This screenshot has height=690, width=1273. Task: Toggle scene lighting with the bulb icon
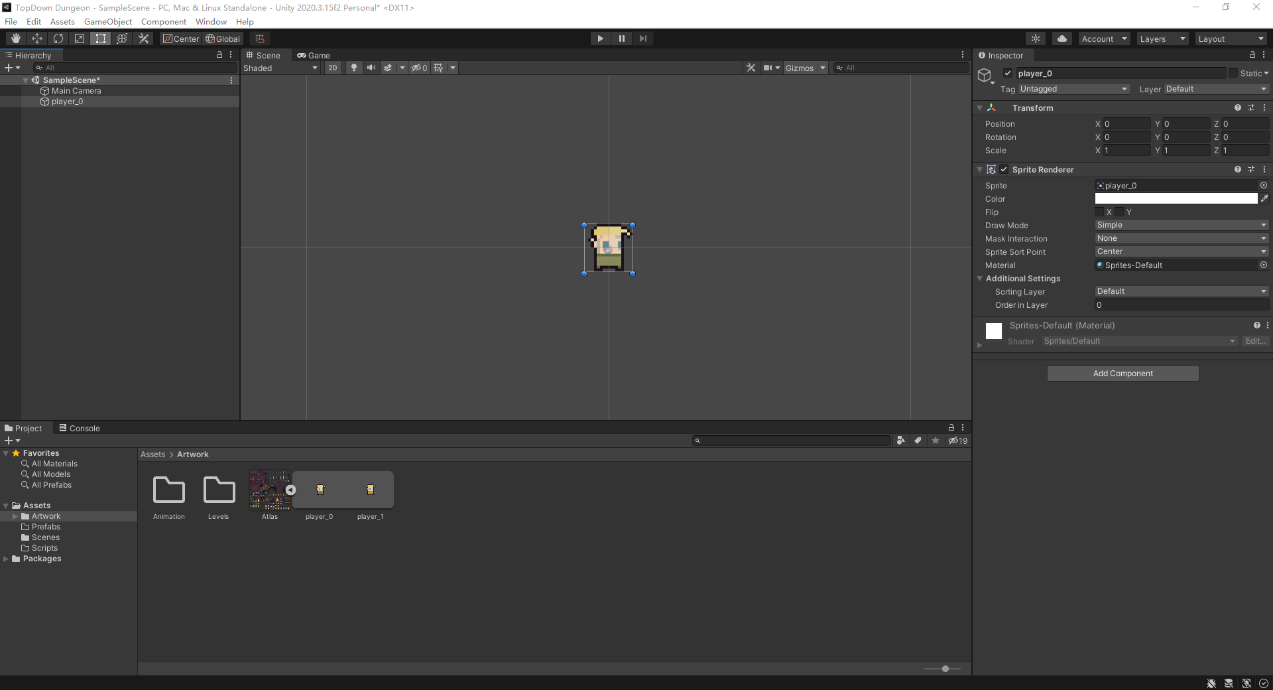tap(354, 68)
